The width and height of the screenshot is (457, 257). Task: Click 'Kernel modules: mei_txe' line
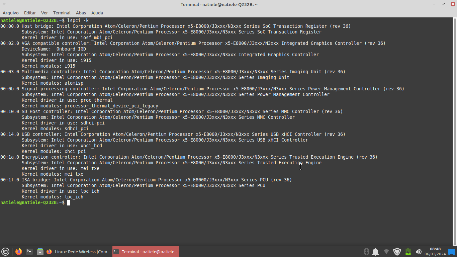pos(53,174)
